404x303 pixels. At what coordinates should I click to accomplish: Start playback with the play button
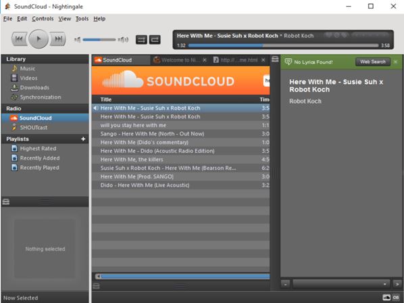(x=39, y=39)
